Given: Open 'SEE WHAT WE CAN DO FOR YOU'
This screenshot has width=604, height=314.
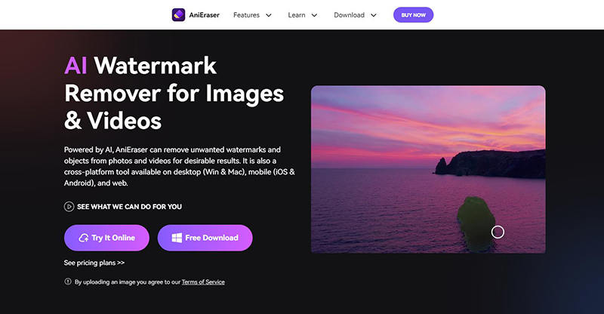Looking at the screenshot, I should [x=129, y=206].
